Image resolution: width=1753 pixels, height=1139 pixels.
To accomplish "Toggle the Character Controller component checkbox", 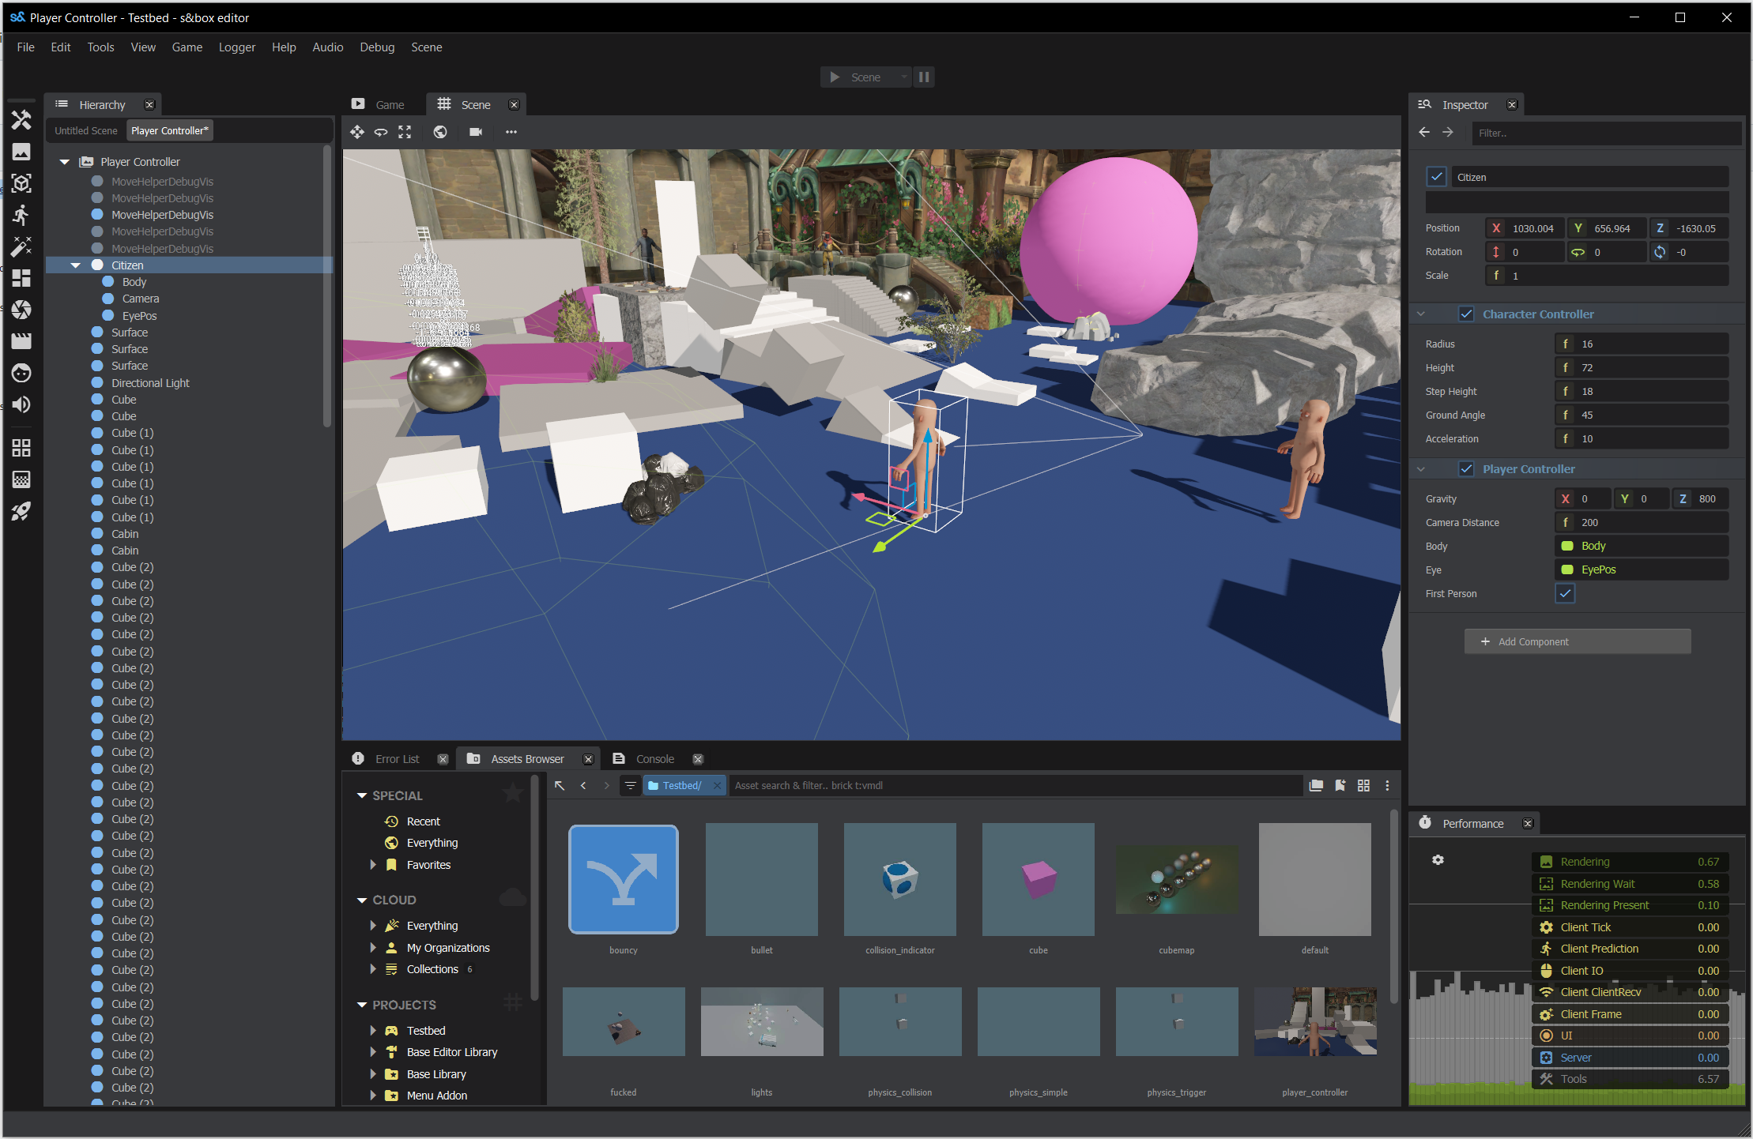I will (1467, 314).
